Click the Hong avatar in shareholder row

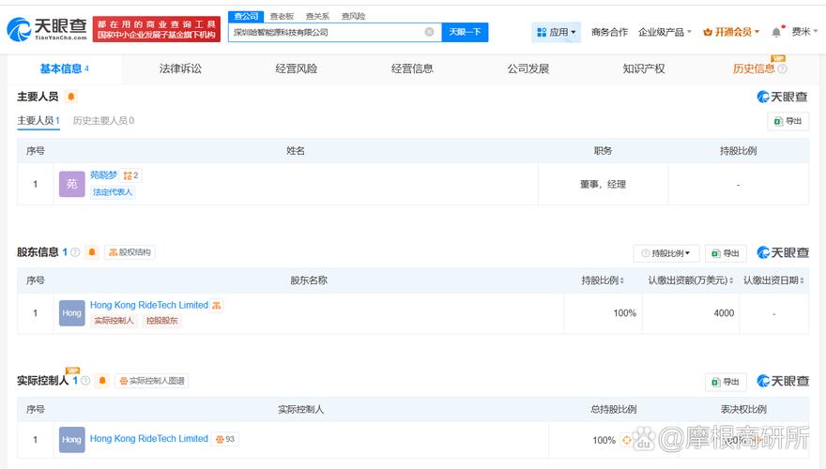point(71,313)
